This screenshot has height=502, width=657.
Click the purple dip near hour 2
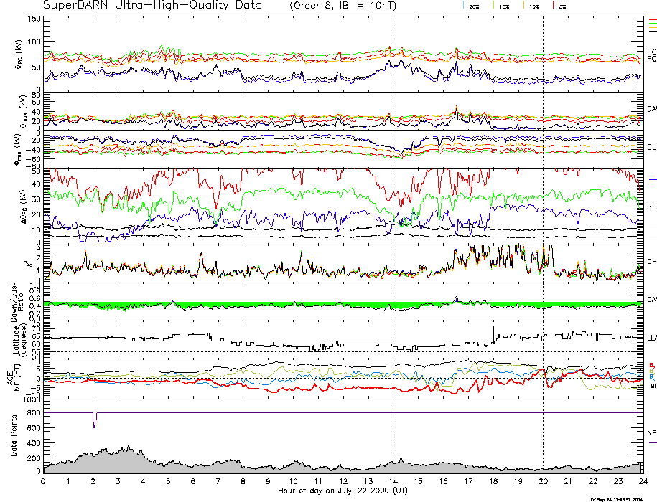pos(94,420)
